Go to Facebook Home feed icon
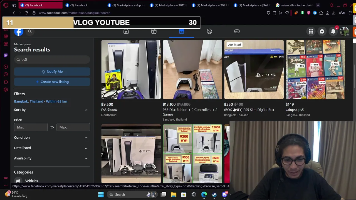 tap(126, 31)
